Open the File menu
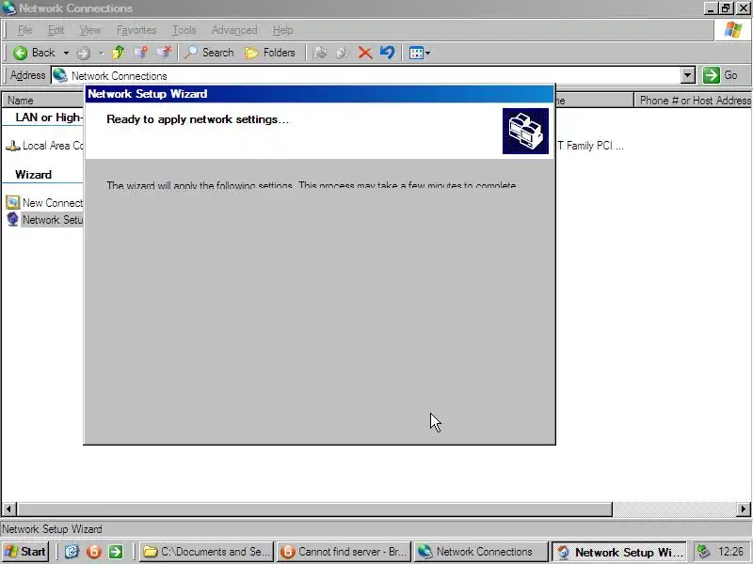 point(25,30)
